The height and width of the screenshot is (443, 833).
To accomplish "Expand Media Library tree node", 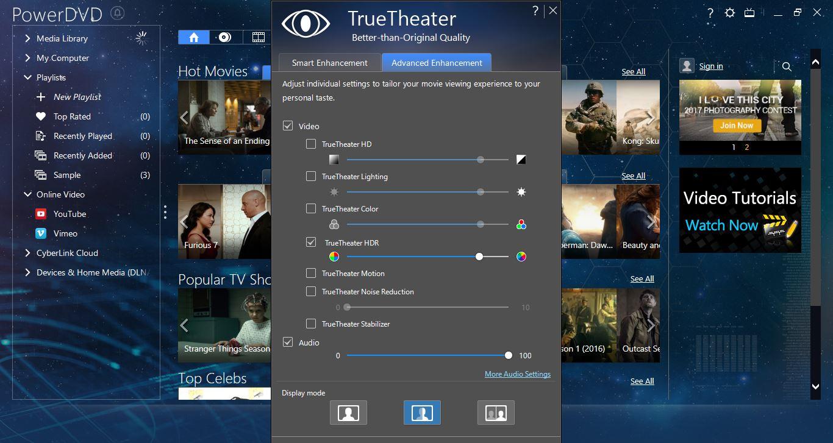I will [x=27, y=38].
